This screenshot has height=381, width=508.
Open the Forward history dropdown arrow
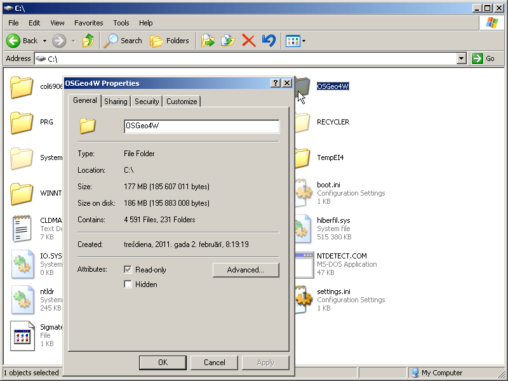point(74,41)
